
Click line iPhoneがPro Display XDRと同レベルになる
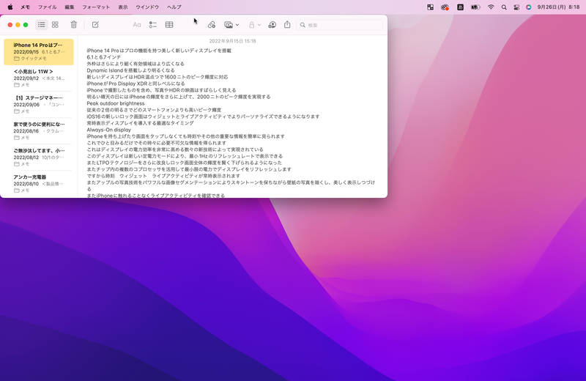[x=136, y=84]
